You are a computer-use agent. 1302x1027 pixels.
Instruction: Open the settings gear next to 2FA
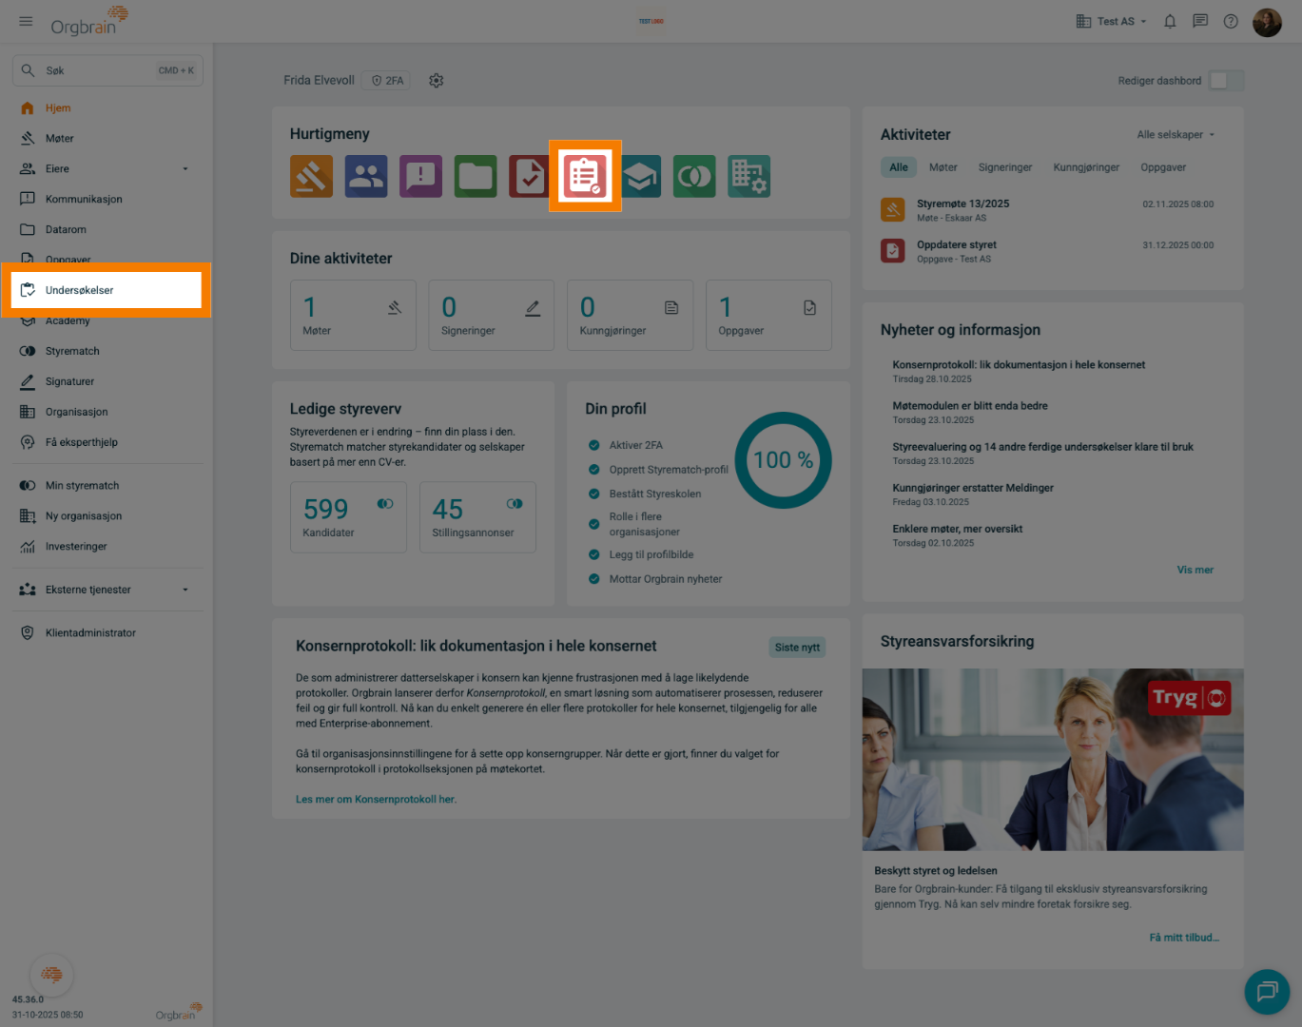437,81
